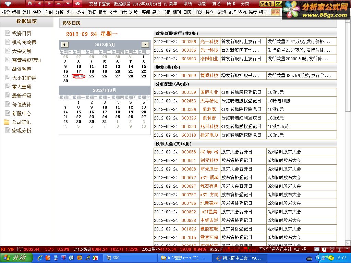
Task: Click 平安证券资讯主站 status bar text
Action: [276, 249]
